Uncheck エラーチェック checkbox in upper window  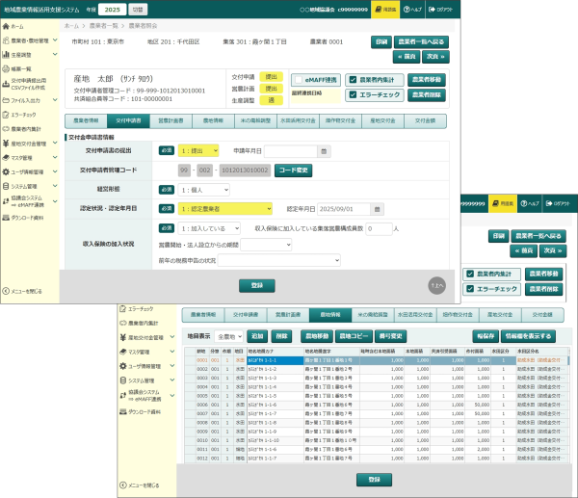354,96
